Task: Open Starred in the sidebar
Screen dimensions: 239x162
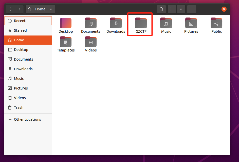Action: coord(28,30)
